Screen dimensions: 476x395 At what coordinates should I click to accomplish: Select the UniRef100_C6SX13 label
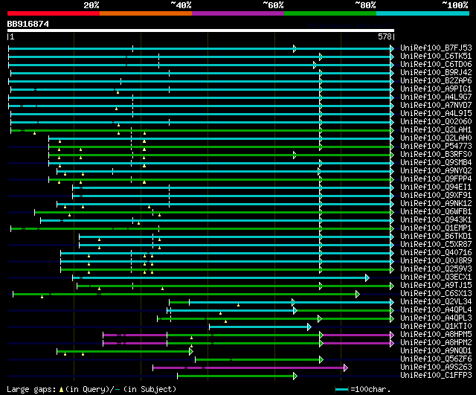[x=436, y=294]
